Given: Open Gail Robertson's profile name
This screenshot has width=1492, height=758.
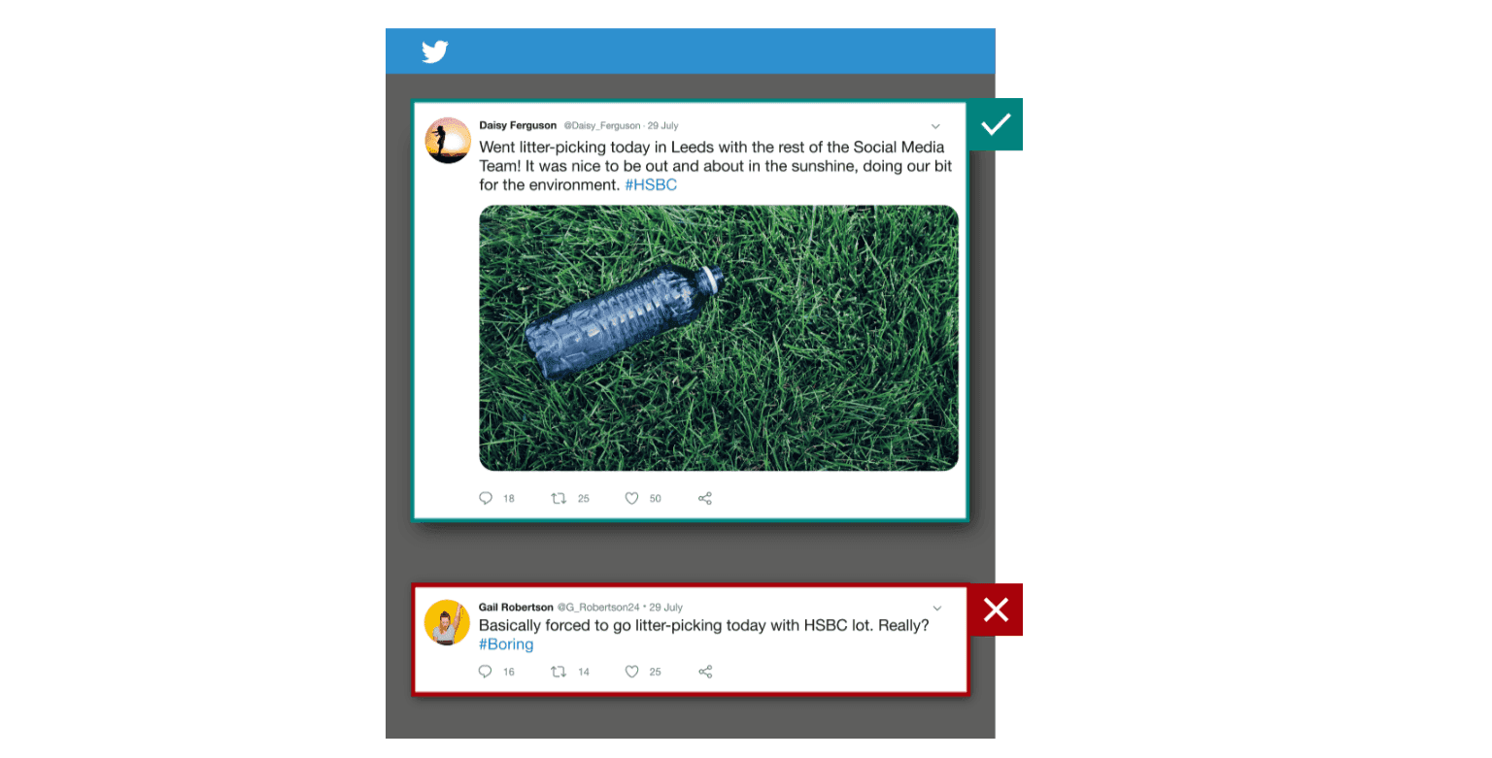Looking at the screenshot, I should tap(516, 608).
